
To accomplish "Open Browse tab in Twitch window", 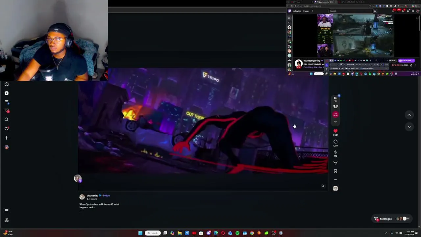I will 306,11.
